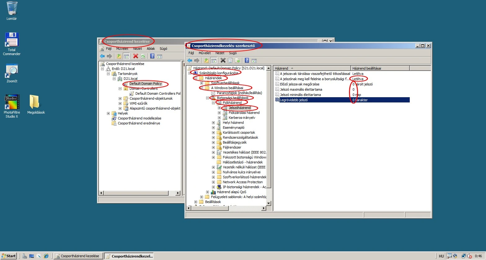Expand the WMI-szűrők node
The height and width of the screenshot is (260, 486).
click(120, 103)
